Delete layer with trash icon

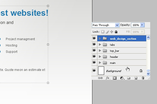tap(143, 78)
